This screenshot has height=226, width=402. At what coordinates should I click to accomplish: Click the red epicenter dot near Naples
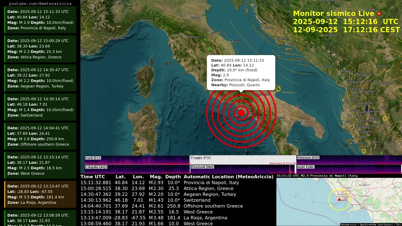pyautogui.click(x=241, y=113)
